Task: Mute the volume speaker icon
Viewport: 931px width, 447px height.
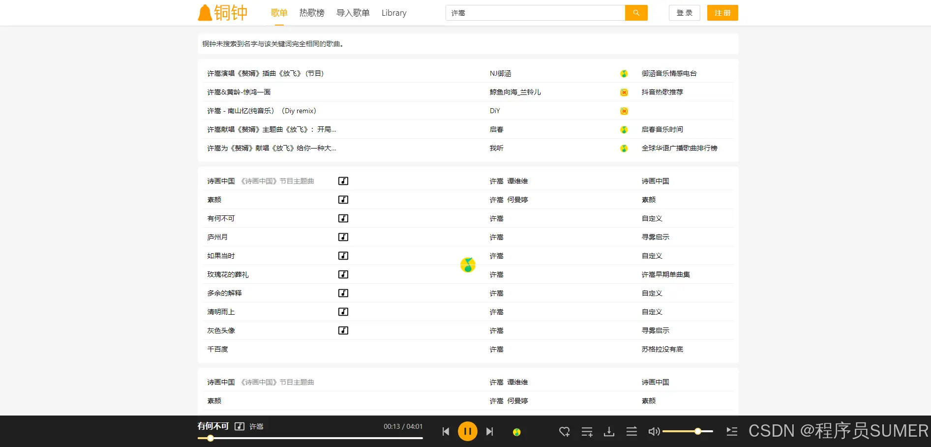Action: pyautogui.click(x=654, y=432)
